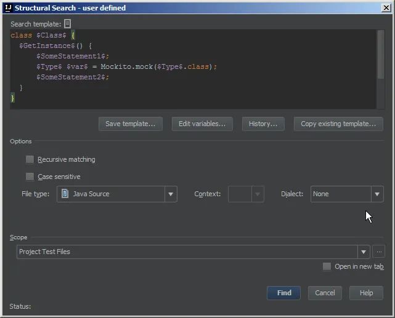Open Edit variables dialog
This screenshot has height=318, width=395.
(202, 124)
